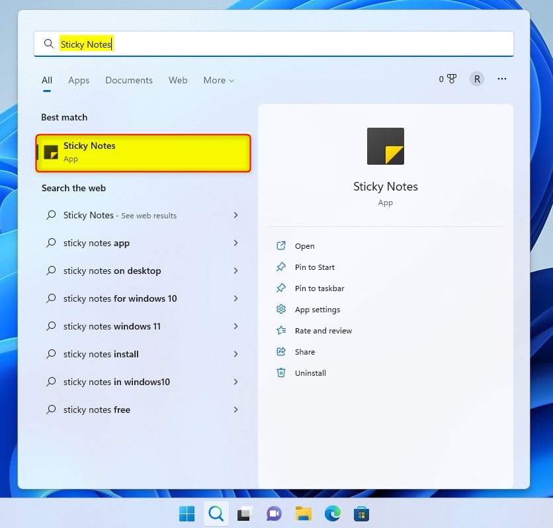Select 'sticky notes on desktop' suggestion
The width and height of the screenshot is (553, 528).
142,271
